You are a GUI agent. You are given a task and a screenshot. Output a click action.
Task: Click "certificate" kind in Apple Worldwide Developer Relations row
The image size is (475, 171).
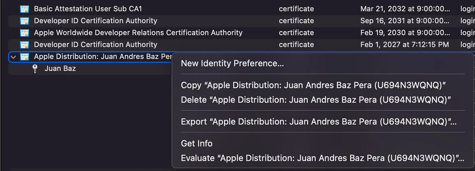pos(296,33)
